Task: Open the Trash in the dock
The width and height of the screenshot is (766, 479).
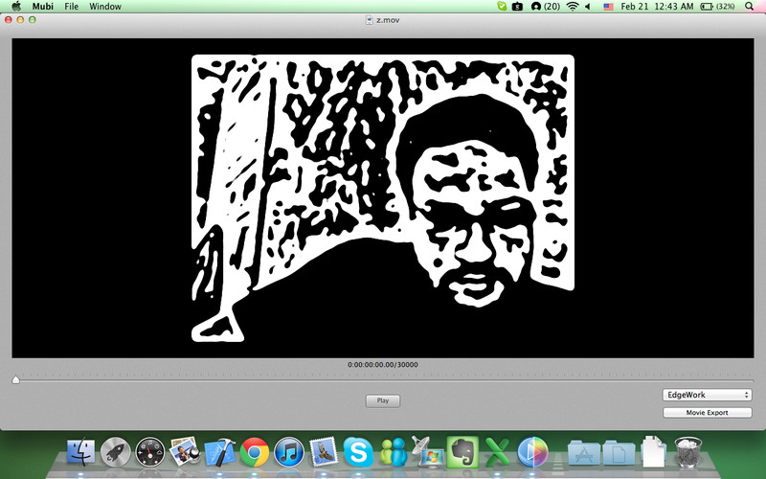Action: point(687,451)
